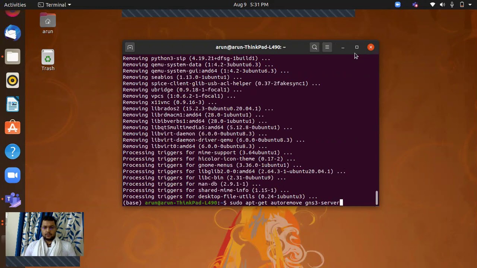Click the terminal title 'arun@arun-ThinkPad-L490: ~'
Image resolution: width=477 pixels, height=268 pixels.
point(251,47)
